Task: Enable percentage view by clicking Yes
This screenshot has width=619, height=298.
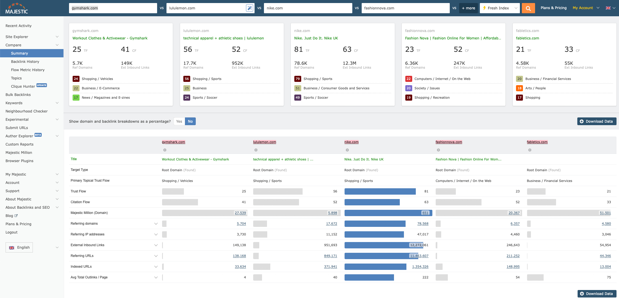Action: 179,121
